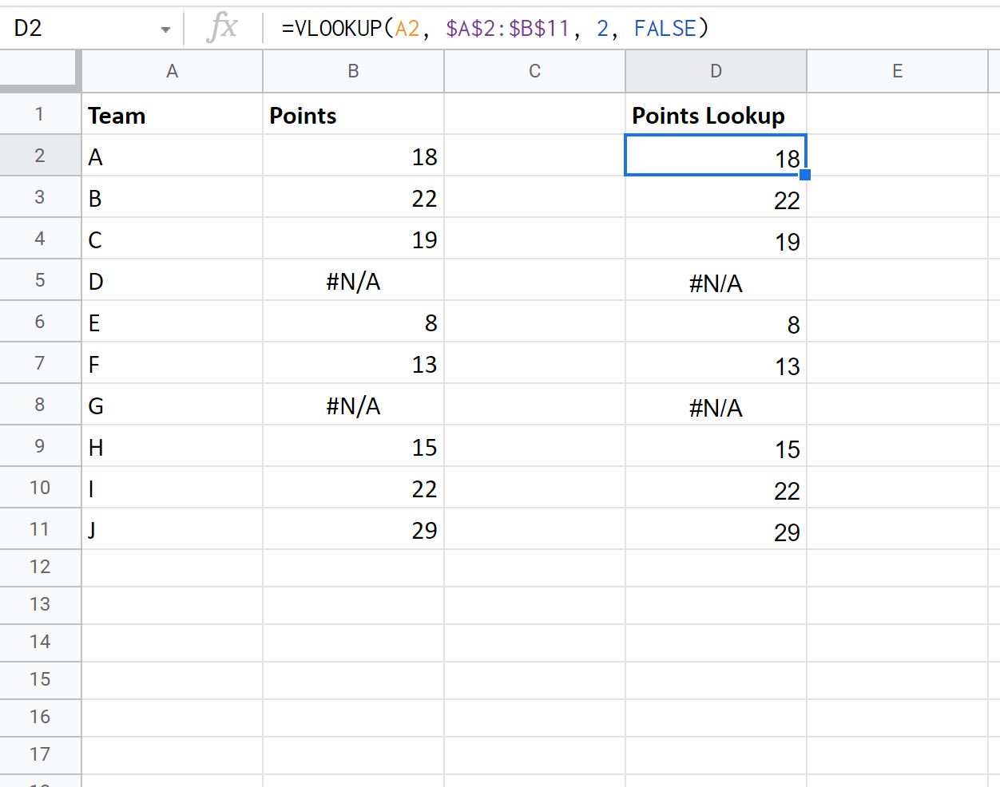The width and height of the screenshot is (1000, 787).
Task: Click the Points Lookup header cell
Action: (x=716, y=114)
